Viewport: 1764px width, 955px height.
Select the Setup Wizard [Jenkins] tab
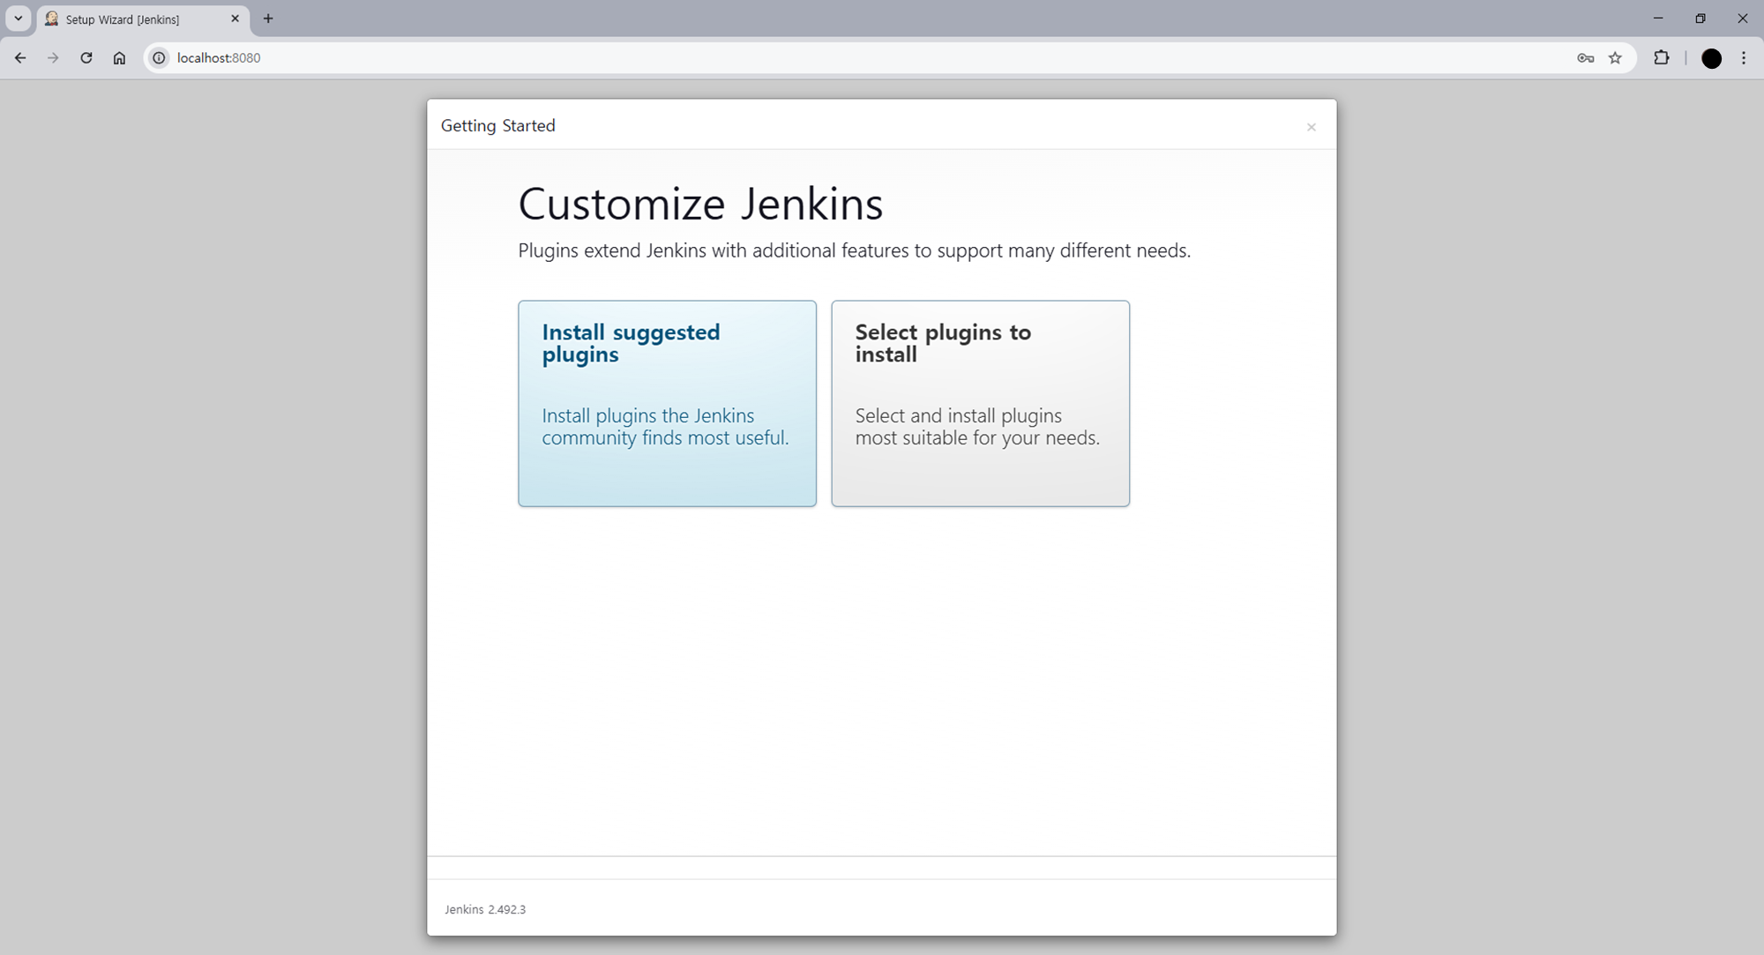click(143, 19)
